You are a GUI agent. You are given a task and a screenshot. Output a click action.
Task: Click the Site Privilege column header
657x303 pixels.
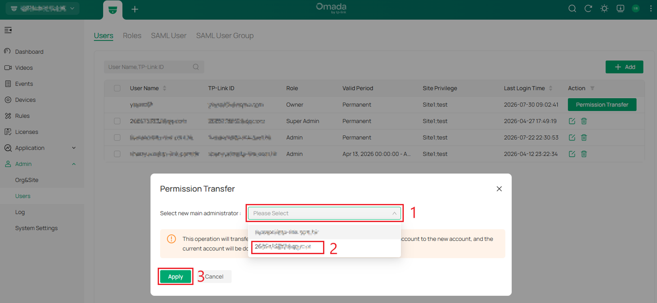click(x=440, y=88)
